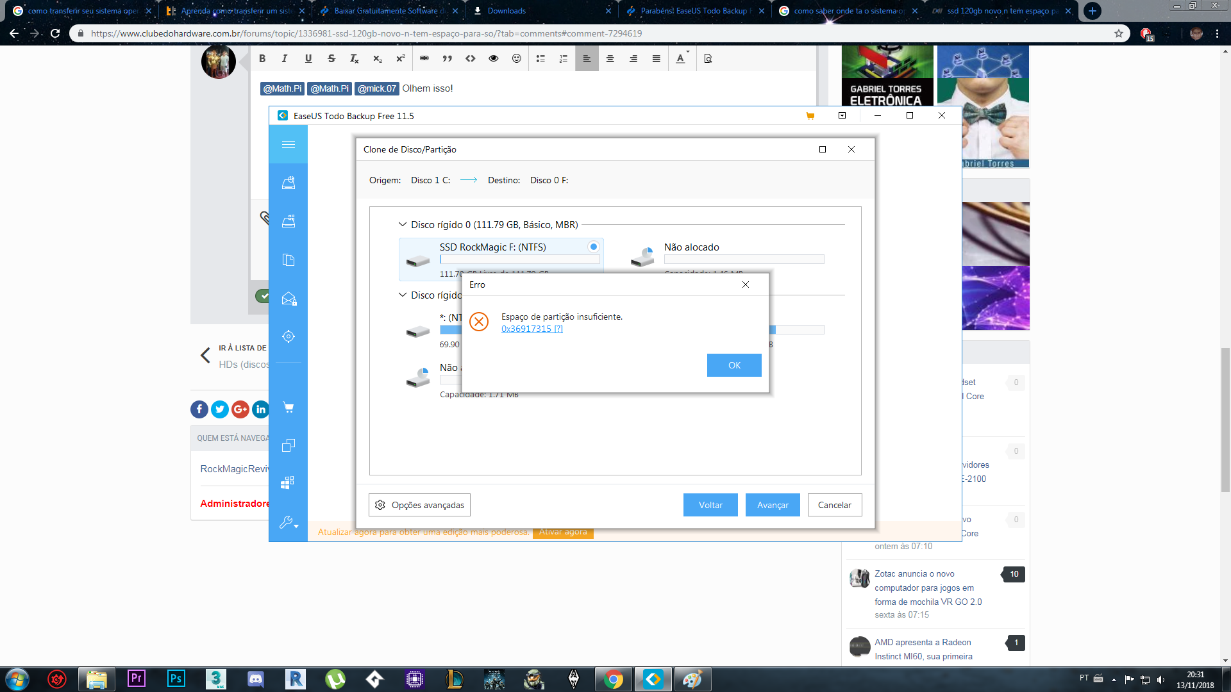Insert a numbered list

(x=564, y=58)
